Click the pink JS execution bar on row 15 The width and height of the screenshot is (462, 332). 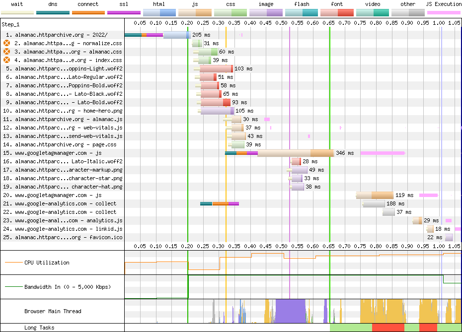coord(383,153)
